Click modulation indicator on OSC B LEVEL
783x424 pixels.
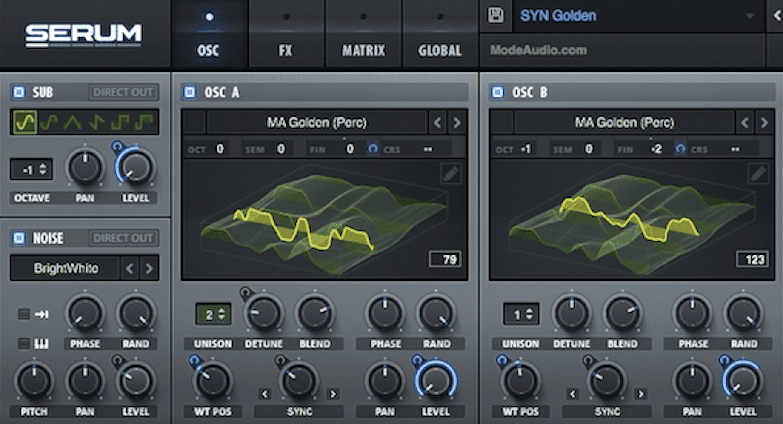point(725,361)
